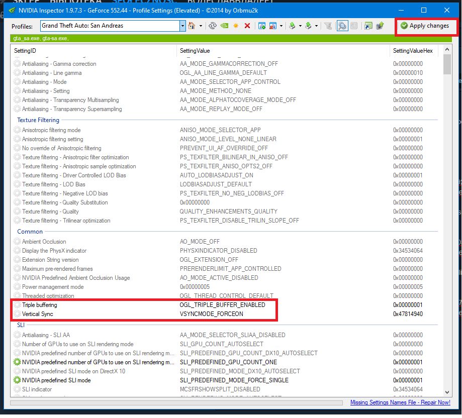Open dropdown arrow next to home icon
The width and height of the screenshot is (462, 418).
(x=201, y=26)
